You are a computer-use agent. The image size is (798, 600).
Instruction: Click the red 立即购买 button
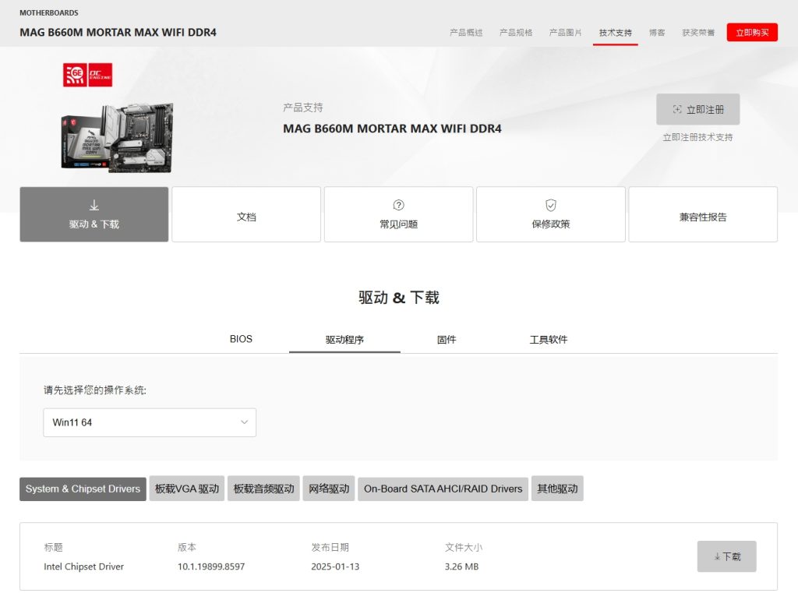(752, 33)
